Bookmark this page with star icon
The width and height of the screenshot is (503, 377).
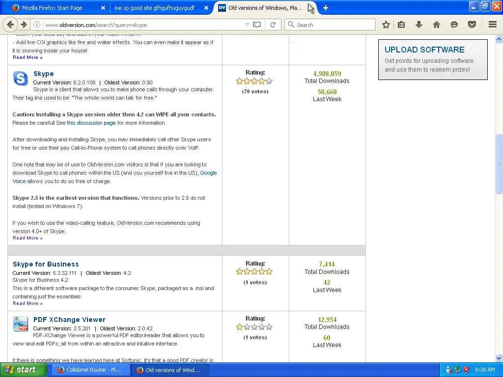(386, 25)
